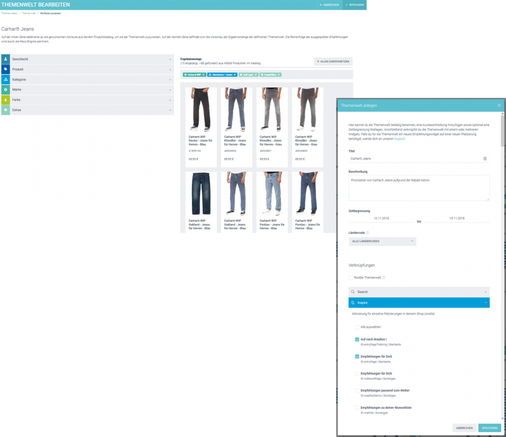
Task: Click the Produkt tag icon
Action: (x=6, y=69)
